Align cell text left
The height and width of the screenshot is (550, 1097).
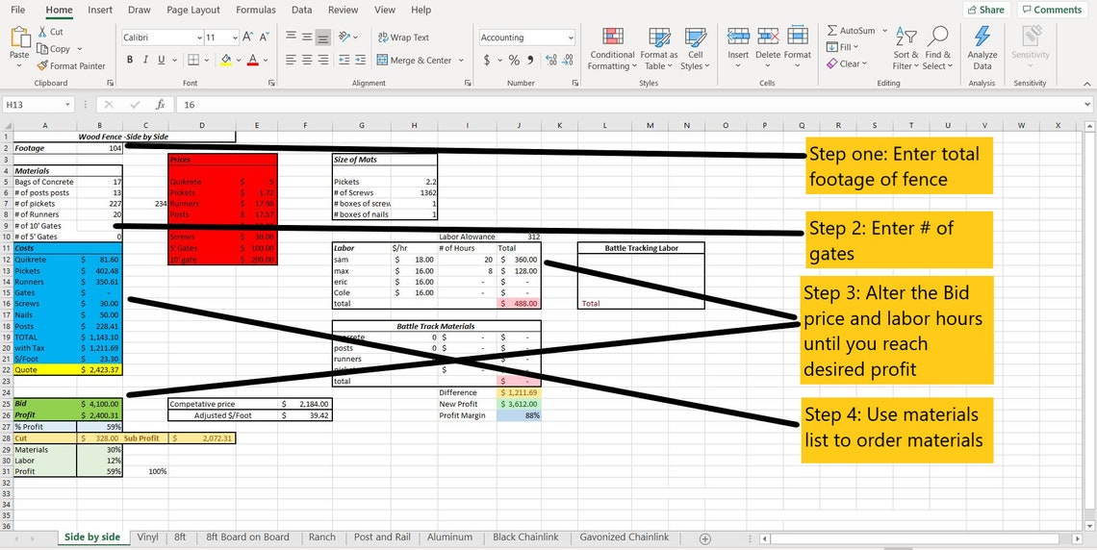(291, 61)
